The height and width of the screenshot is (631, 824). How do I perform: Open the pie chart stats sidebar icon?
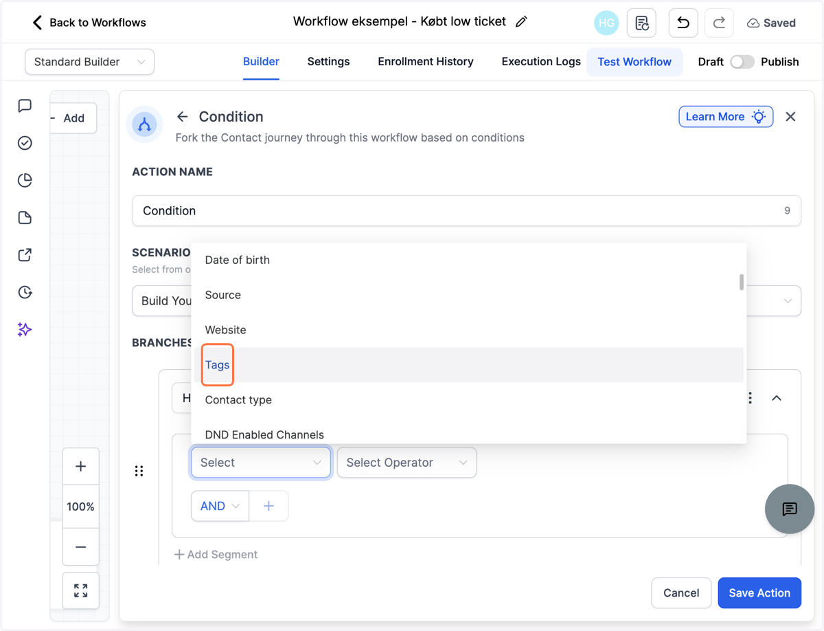click(25, 180)
